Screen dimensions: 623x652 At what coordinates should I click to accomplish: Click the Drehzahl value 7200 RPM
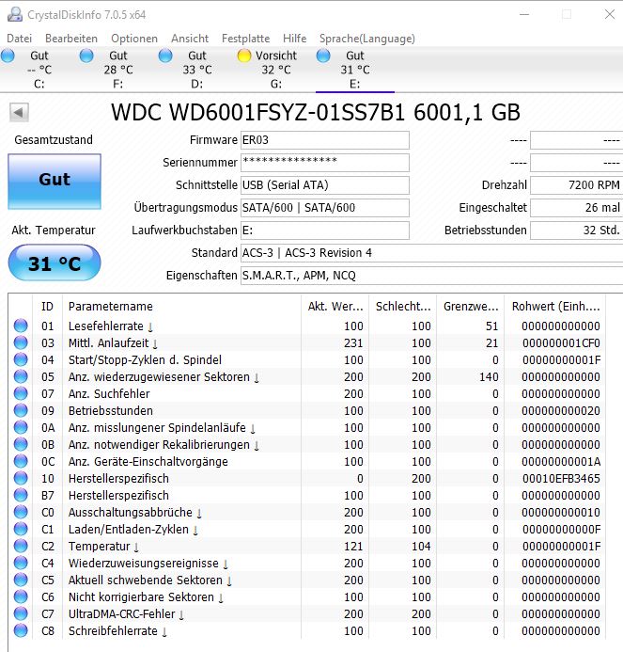pyautogui.click(x=576, y=185)
